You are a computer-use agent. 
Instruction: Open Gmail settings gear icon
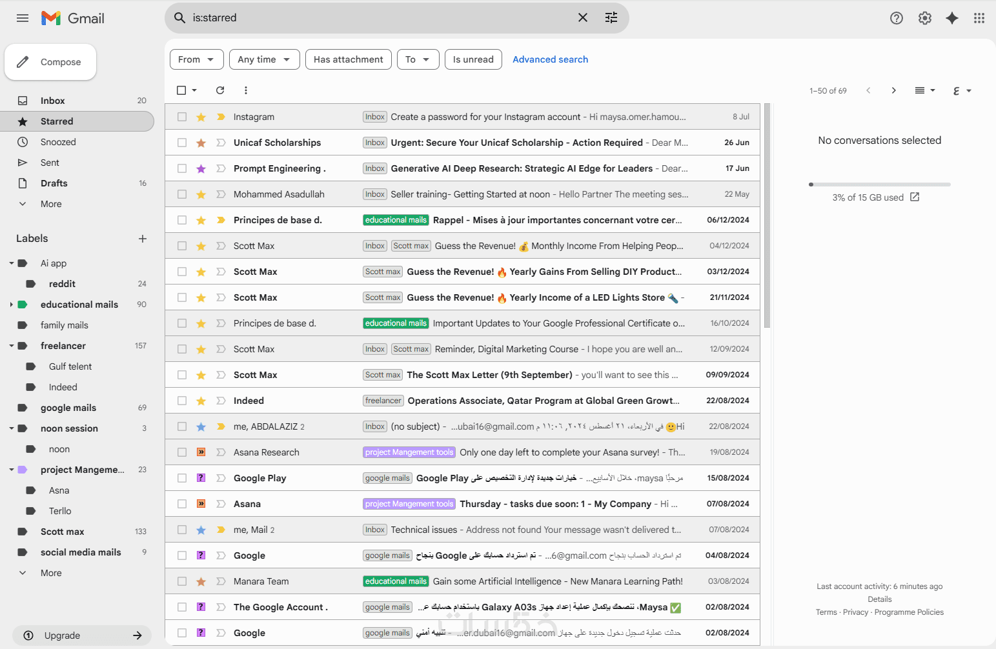[x=925, y=18]
